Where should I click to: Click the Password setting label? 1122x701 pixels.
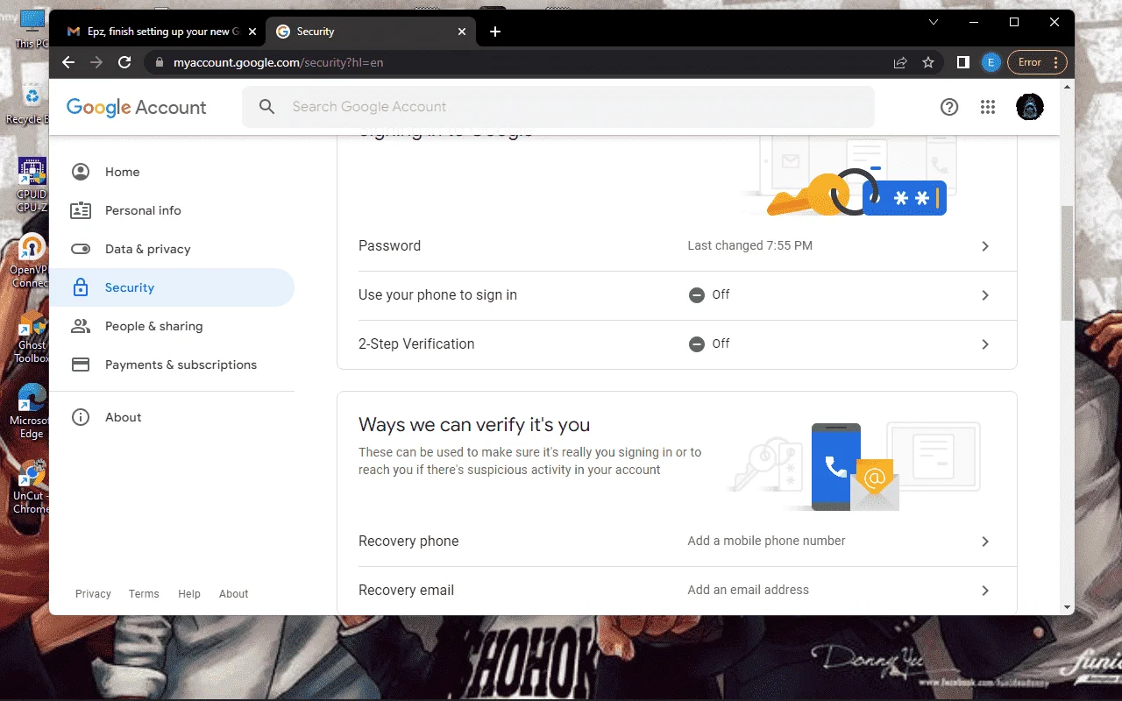pos(389,246)
